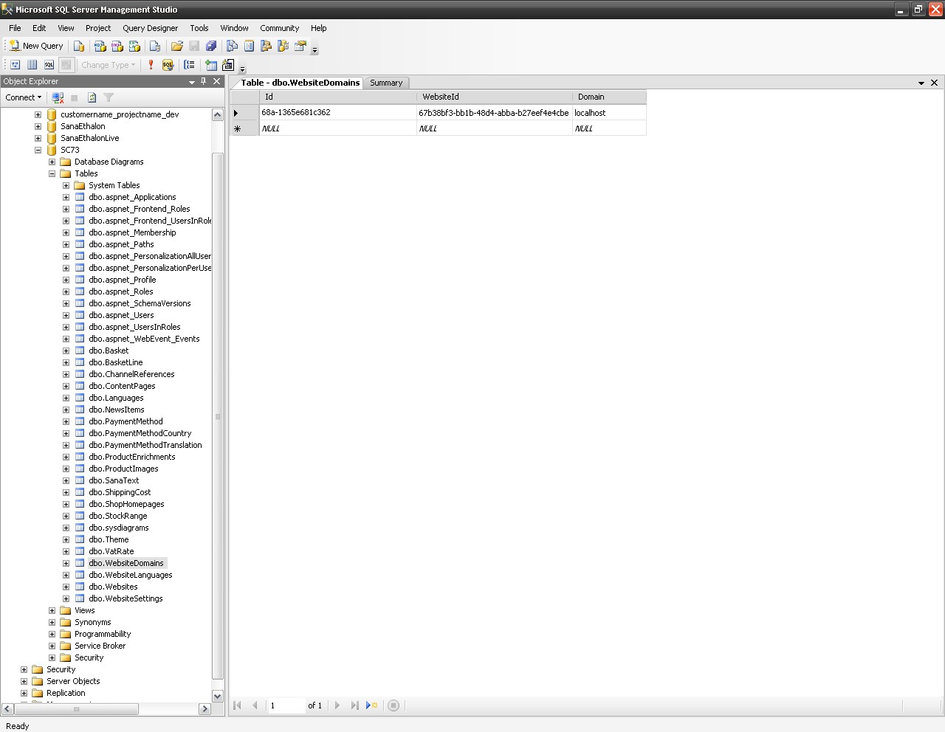Click the current record number input field
Image resolution: width=945 pixels, height=732 pixels.
click(x=286, y=705)
